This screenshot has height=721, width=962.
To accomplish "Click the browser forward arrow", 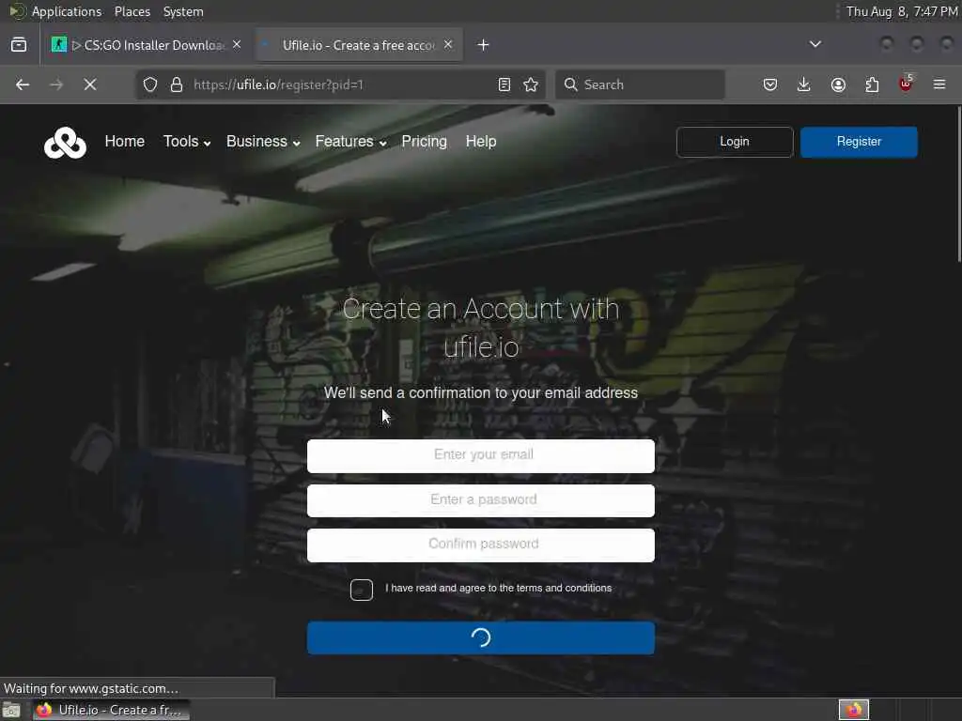I will (x=56, y=84).
